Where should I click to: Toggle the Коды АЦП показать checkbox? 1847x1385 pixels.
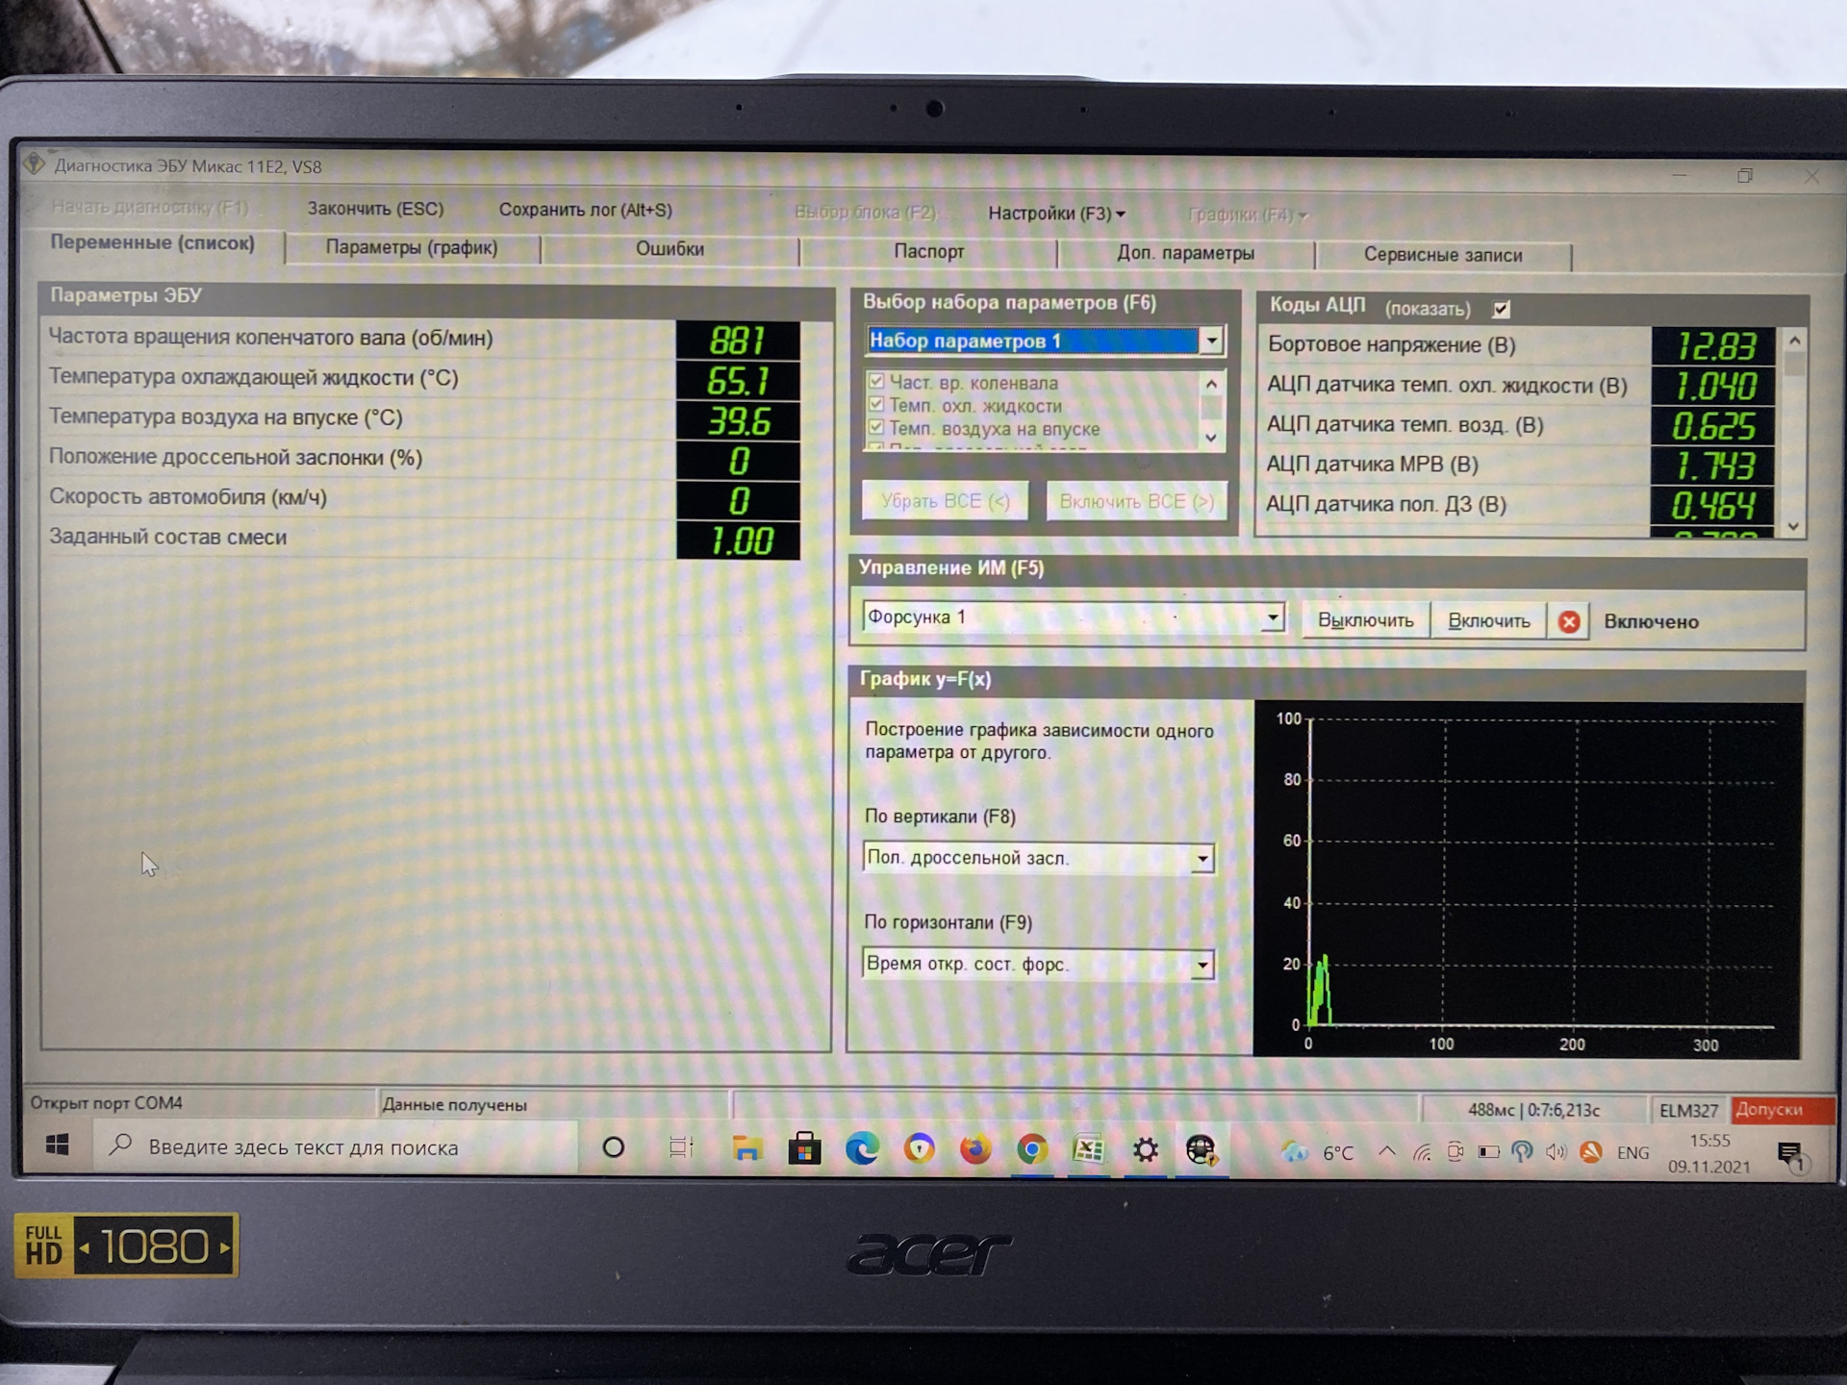1501,309
